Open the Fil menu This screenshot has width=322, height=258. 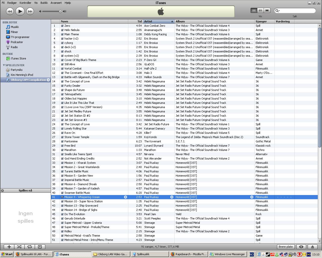coord(3,3)
